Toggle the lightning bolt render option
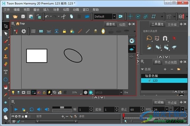Screen dimensions: 190x126 point(49,93)
